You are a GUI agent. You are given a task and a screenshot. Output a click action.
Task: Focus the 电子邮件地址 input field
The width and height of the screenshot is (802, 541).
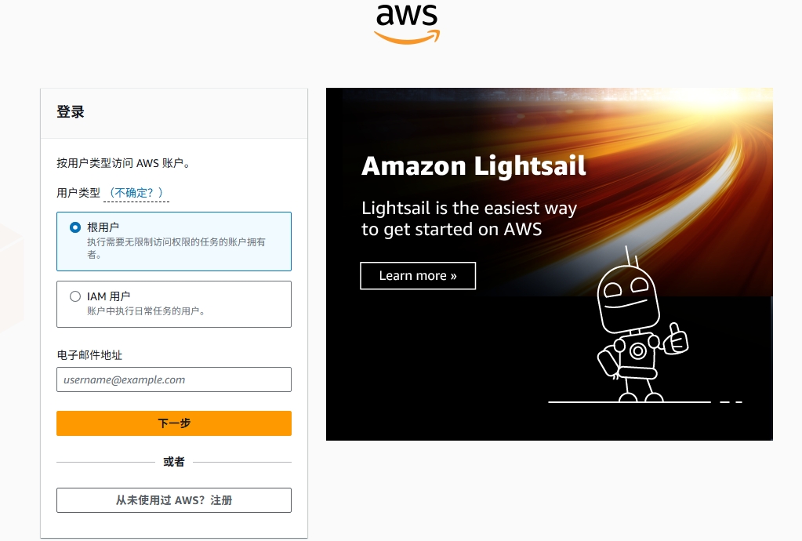tap(174, 379)
